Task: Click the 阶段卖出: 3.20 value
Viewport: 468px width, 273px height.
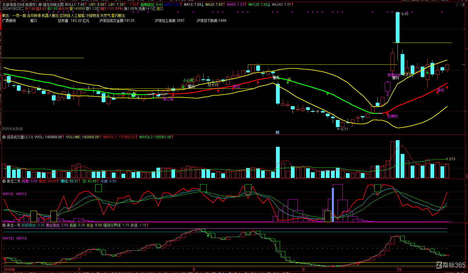Action: click(33, 225)
